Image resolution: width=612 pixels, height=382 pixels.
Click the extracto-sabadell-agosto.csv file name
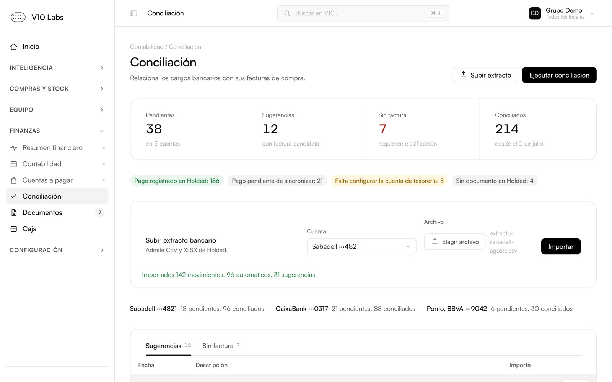[x=503, y=242]
